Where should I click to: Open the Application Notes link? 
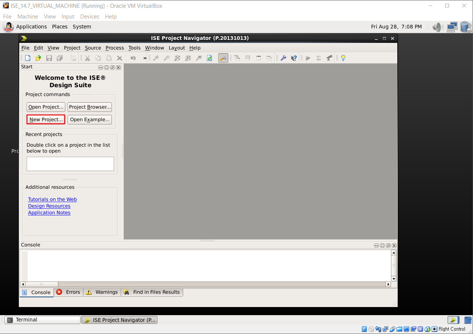coord(49,212)
